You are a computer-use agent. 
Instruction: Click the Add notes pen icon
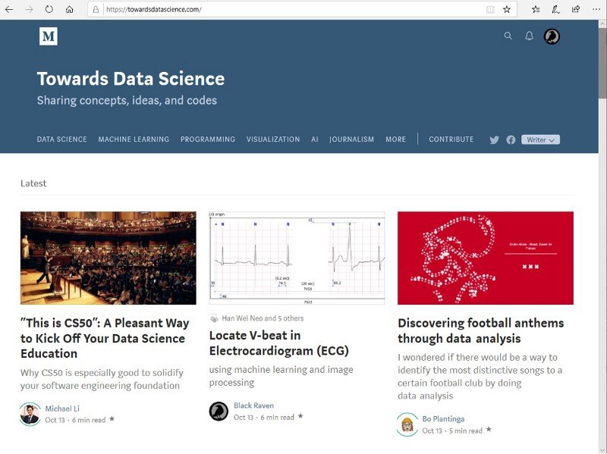pos(555,10)
